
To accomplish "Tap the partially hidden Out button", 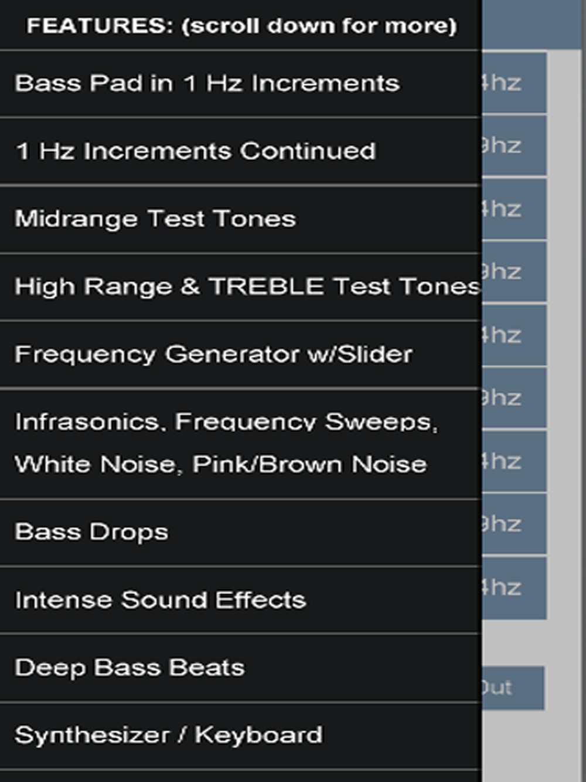I will pos(513,688).
